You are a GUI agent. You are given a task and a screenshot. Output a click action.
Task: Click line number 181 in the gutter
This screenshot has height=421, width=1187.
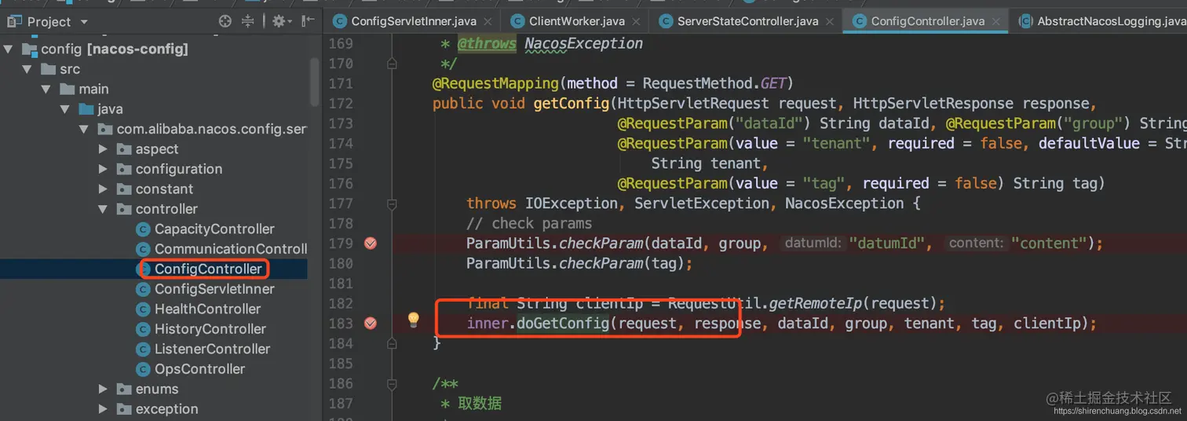point(341,284)
